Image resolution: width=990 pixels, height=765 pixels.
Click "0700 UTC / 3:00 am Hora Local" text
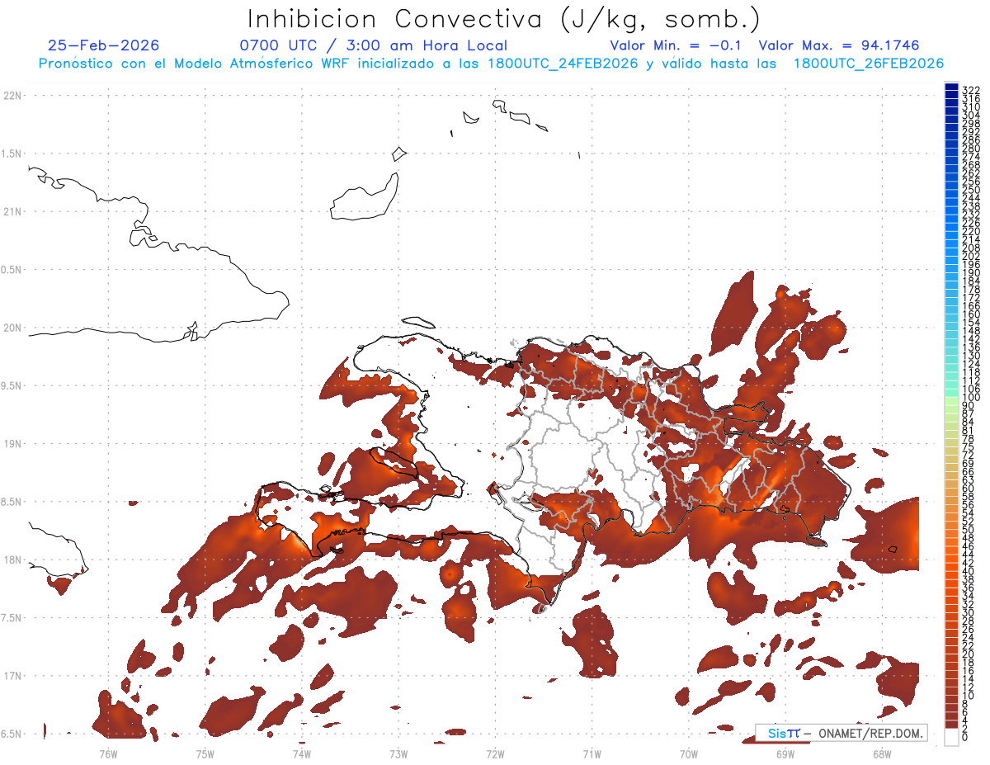(374, 46)
